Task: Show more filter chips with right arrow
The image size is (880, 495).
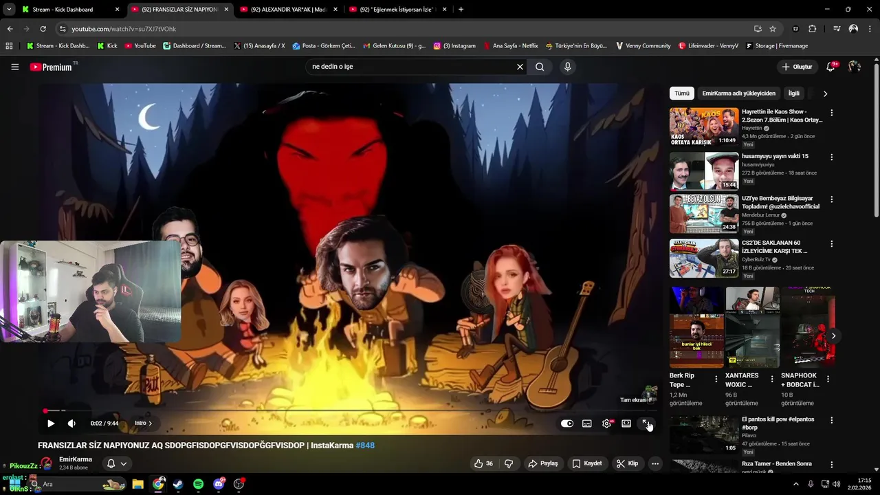Action: 825,93
